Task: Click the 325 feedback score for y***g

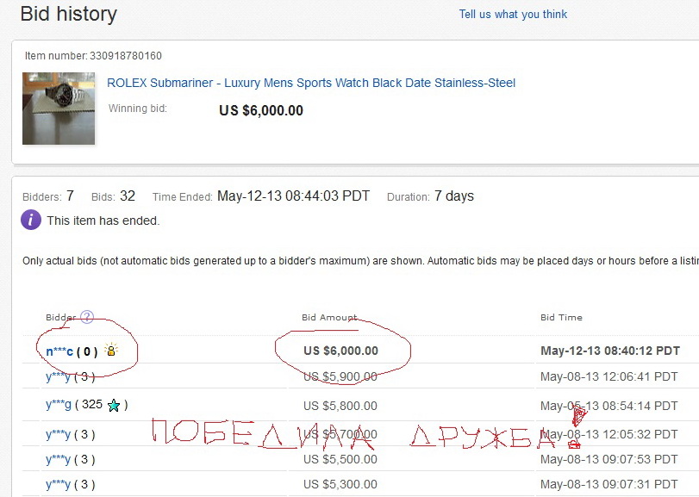Action: click(x=92, y=405)
